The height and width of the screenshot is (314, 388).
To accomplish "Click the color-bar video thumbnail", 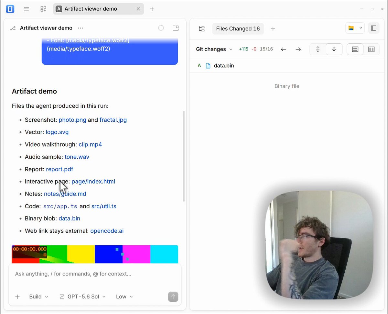I will click(95, 254).
